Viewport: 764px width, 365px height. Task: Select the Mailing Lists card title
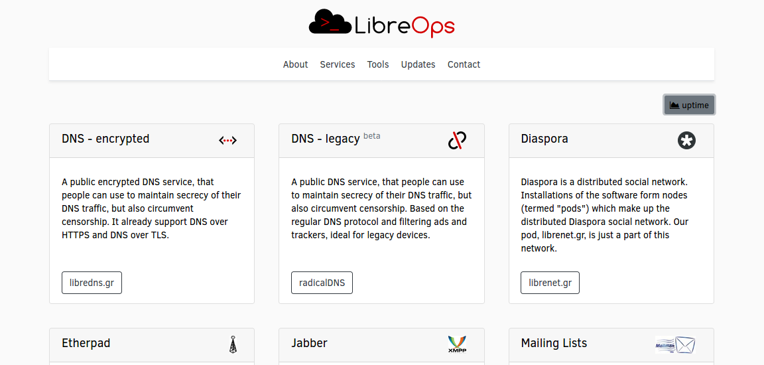tap(554, 343)
